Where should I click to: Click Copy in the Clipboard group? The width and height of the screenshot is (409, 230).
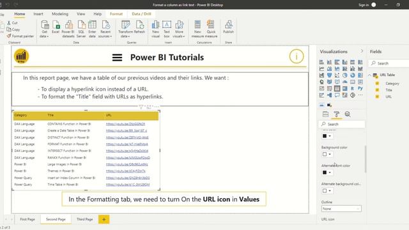click(13, 29)
